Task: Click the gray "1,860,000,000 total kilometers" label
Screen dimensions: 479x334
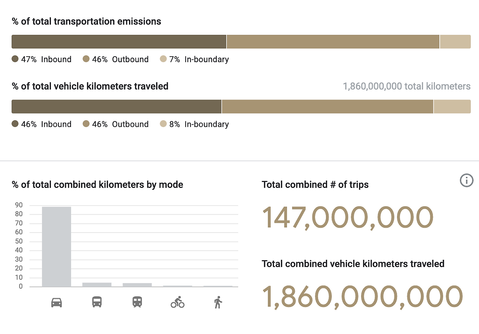Action: (x=406, y=86)
